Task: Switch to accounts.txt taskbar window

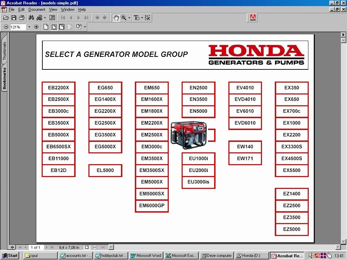Action: coord(76,256)
